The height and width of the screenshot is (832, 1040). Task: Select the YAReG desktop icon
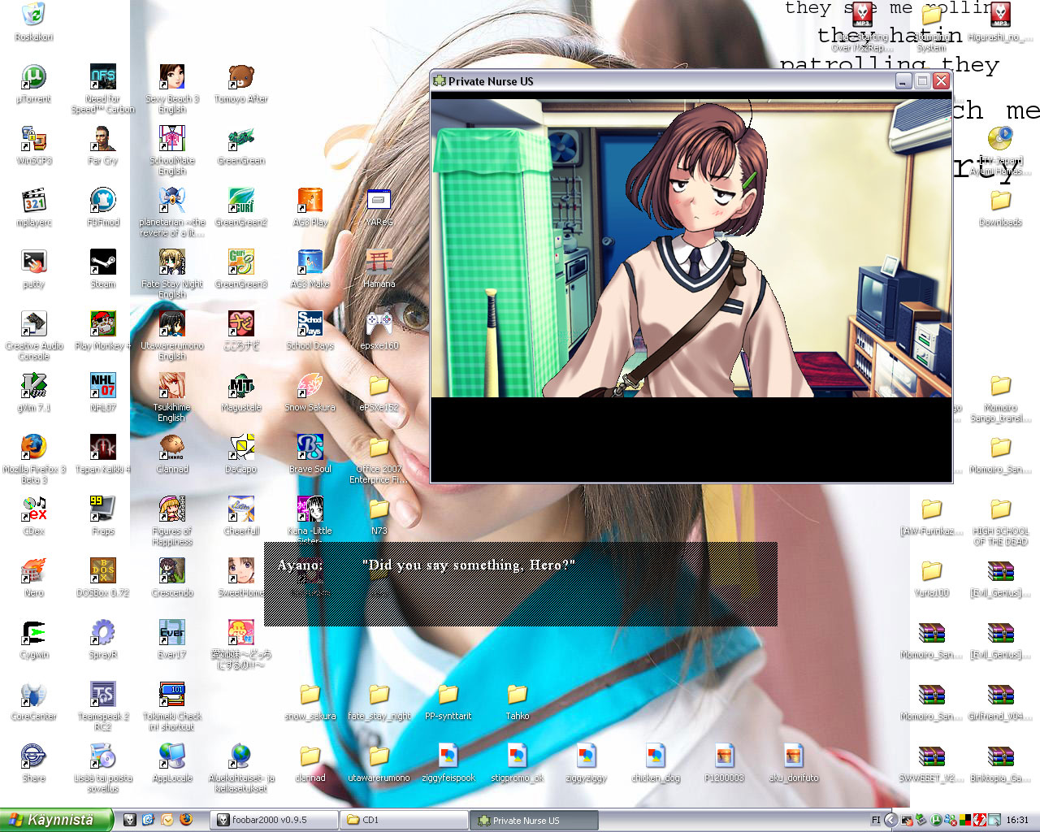pos(379,201)
